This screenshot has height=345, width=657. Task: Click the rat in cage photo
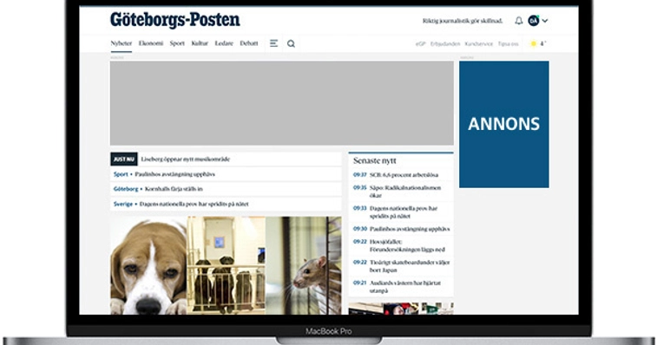304,265
